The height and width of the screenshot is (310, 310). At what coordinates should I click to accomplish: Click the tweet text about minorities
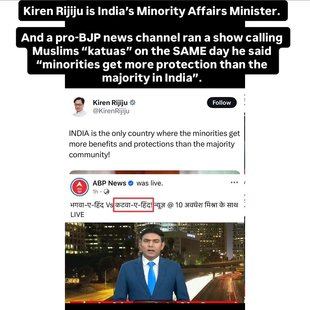154,144
